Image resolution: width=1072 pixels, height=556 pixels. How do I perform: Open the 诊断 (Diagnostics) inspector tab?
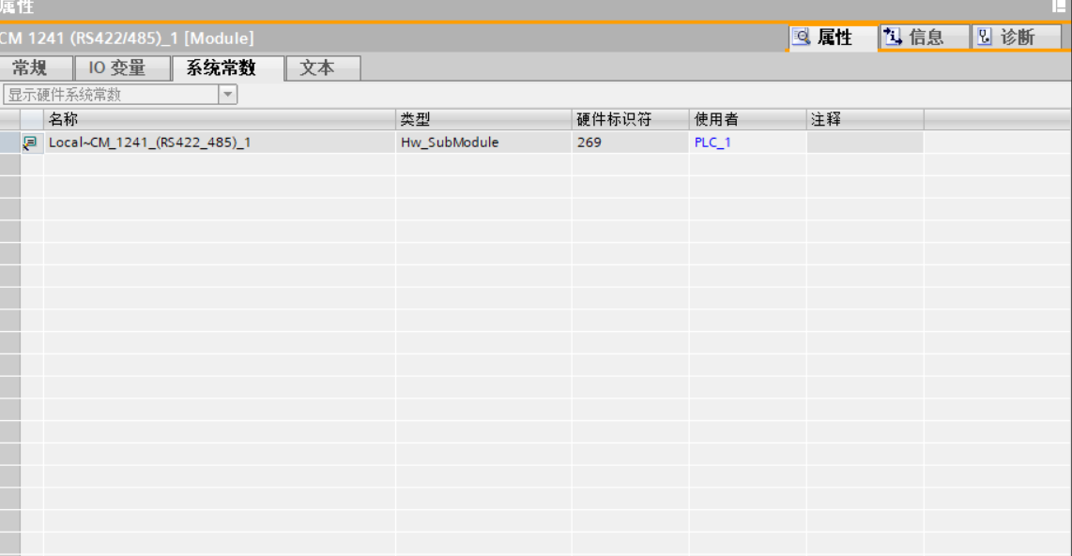click(1006, 38)
